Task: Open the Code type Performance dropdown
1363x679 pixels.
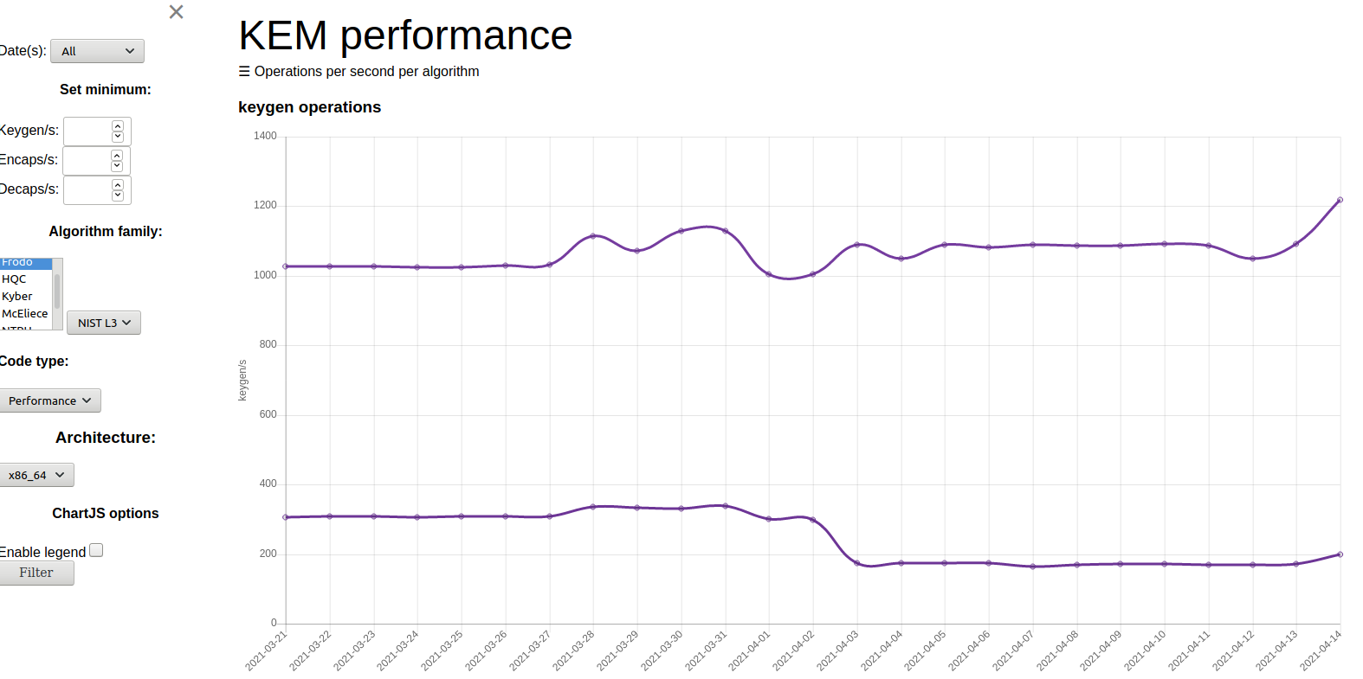Action: (50, 400)
